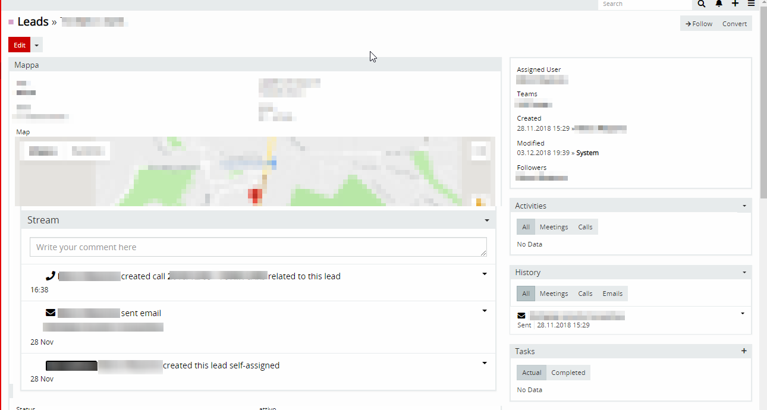Focus the Search field in the top bar

click(645, 4)
